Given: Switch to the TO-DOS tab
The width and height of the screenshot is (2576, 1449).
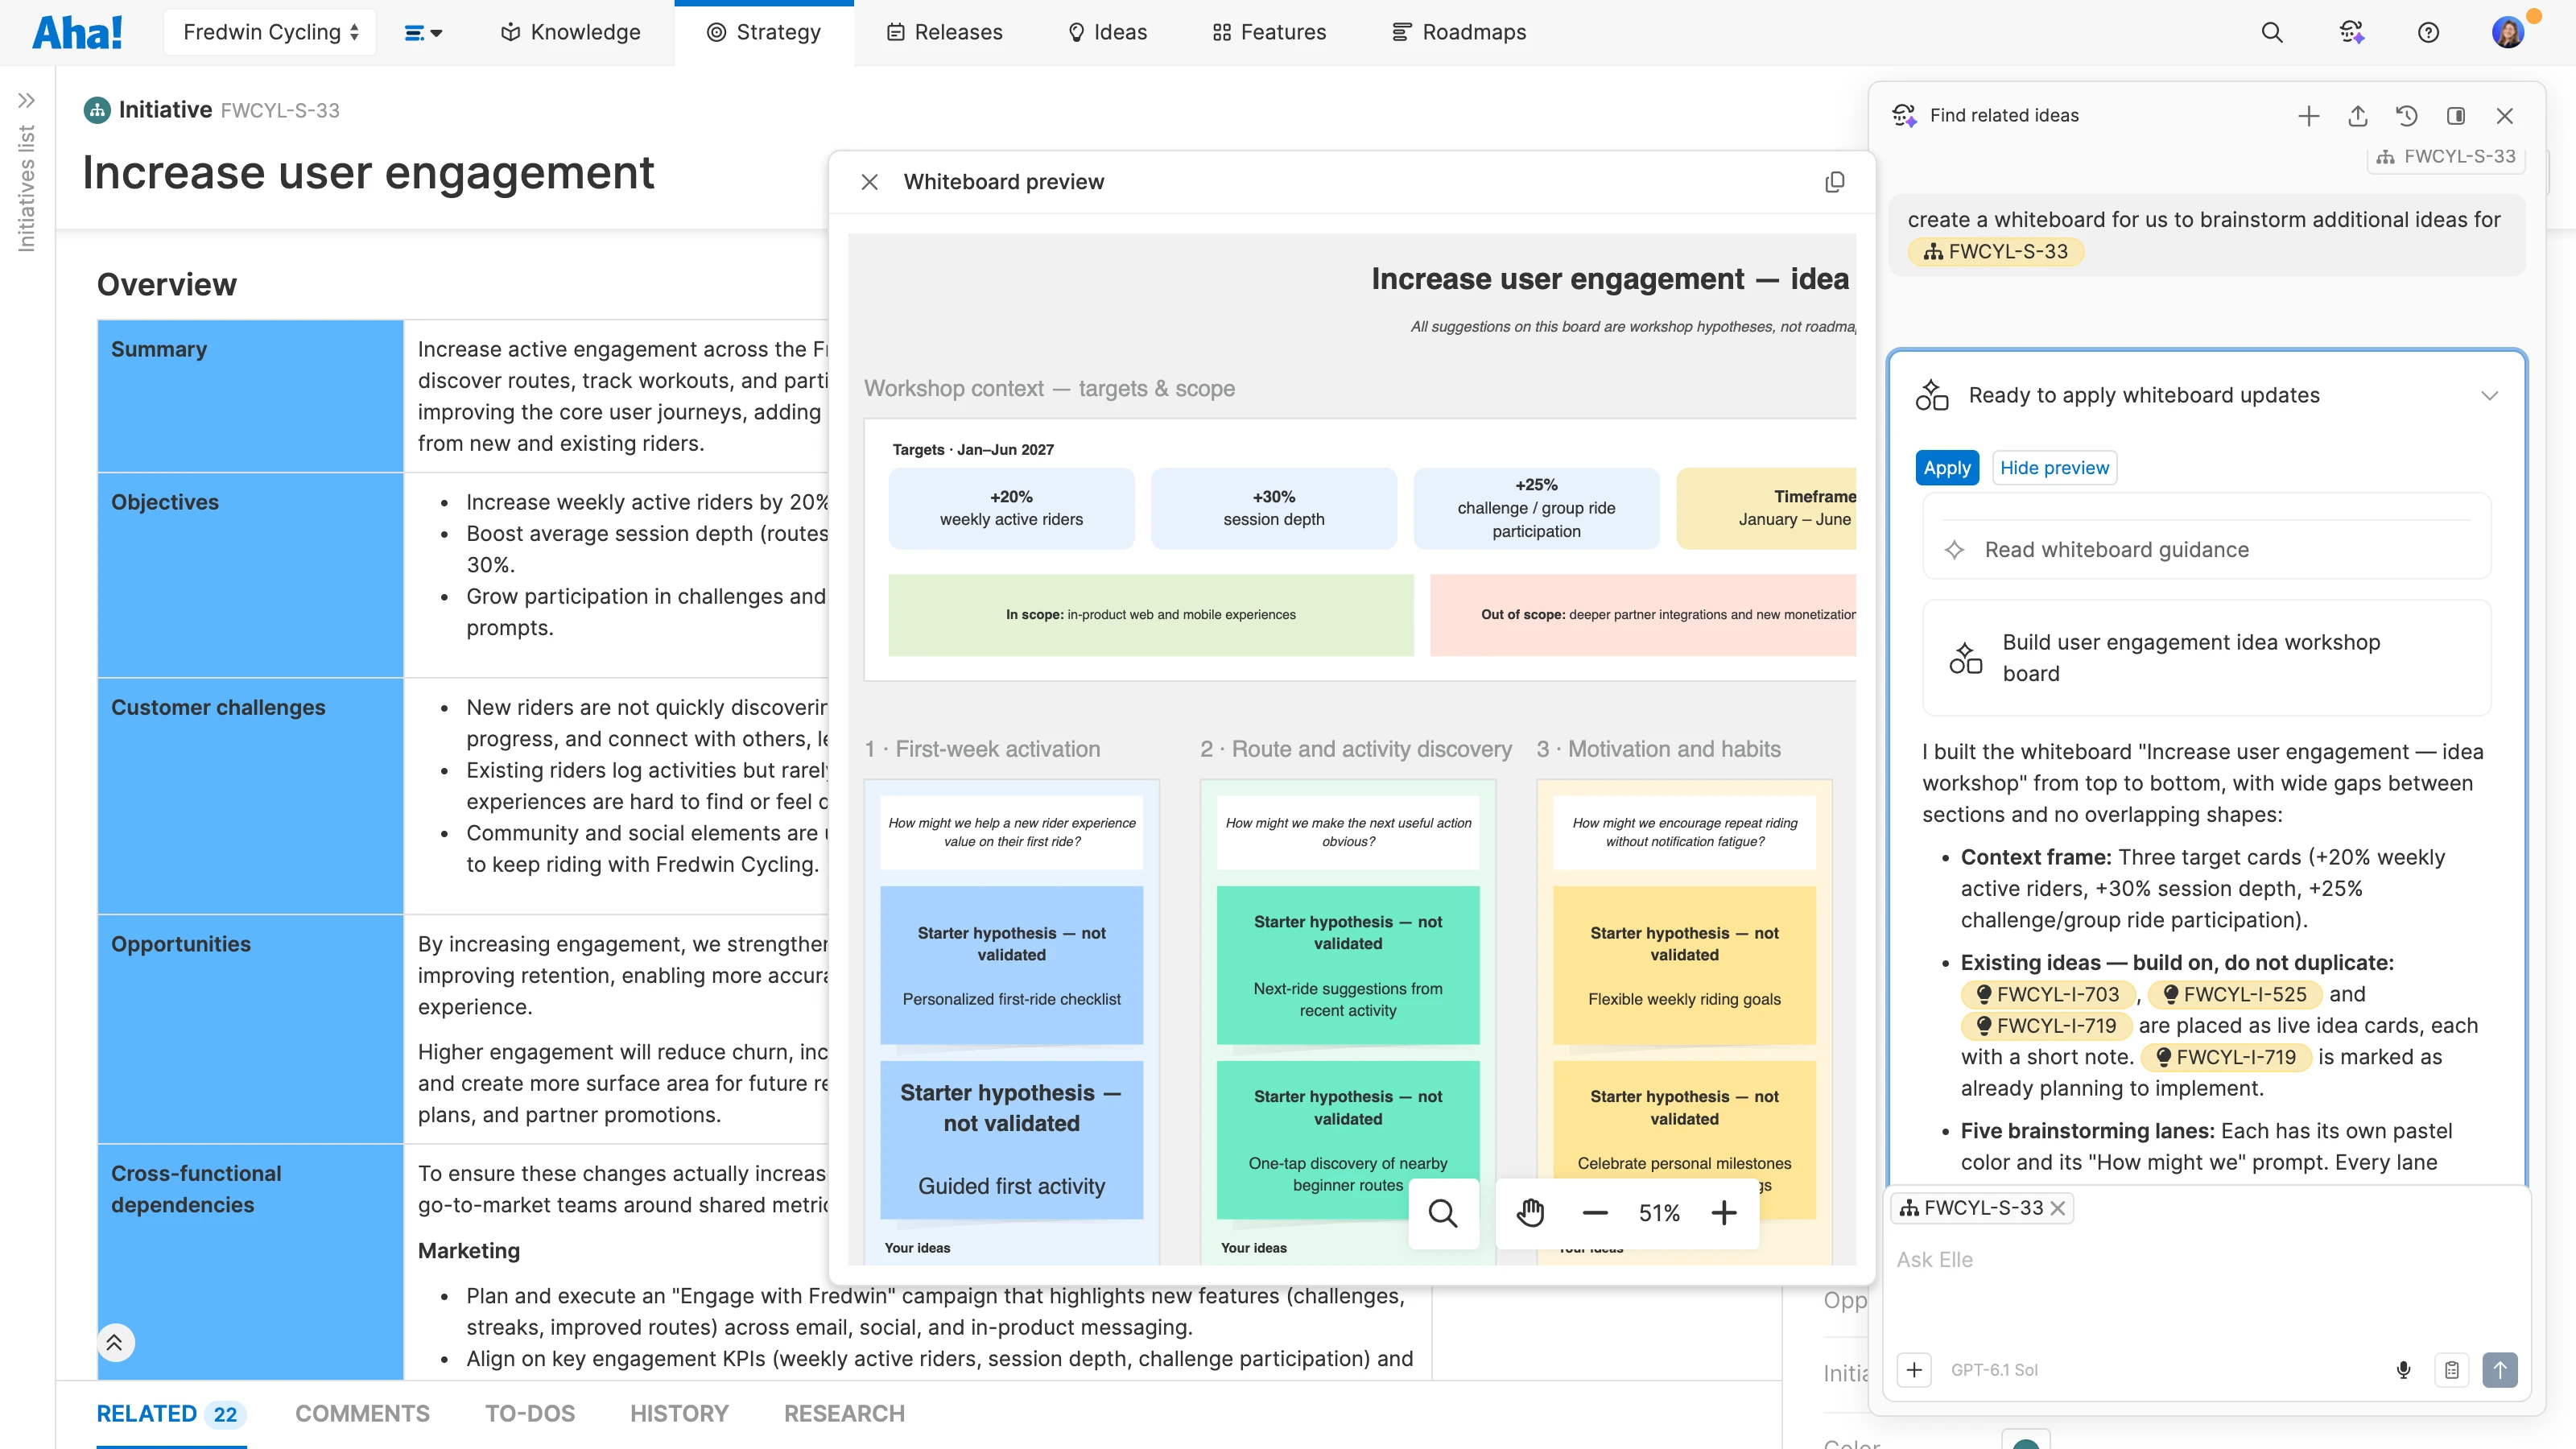Looking at the screenshot, I should [530, 1413].
